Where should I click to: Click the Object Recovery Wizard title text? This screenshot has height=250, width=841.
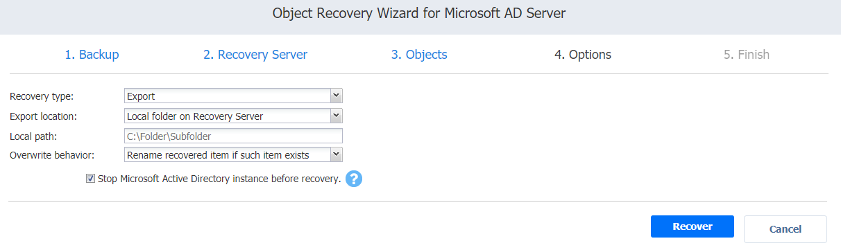tap(420, 13)
